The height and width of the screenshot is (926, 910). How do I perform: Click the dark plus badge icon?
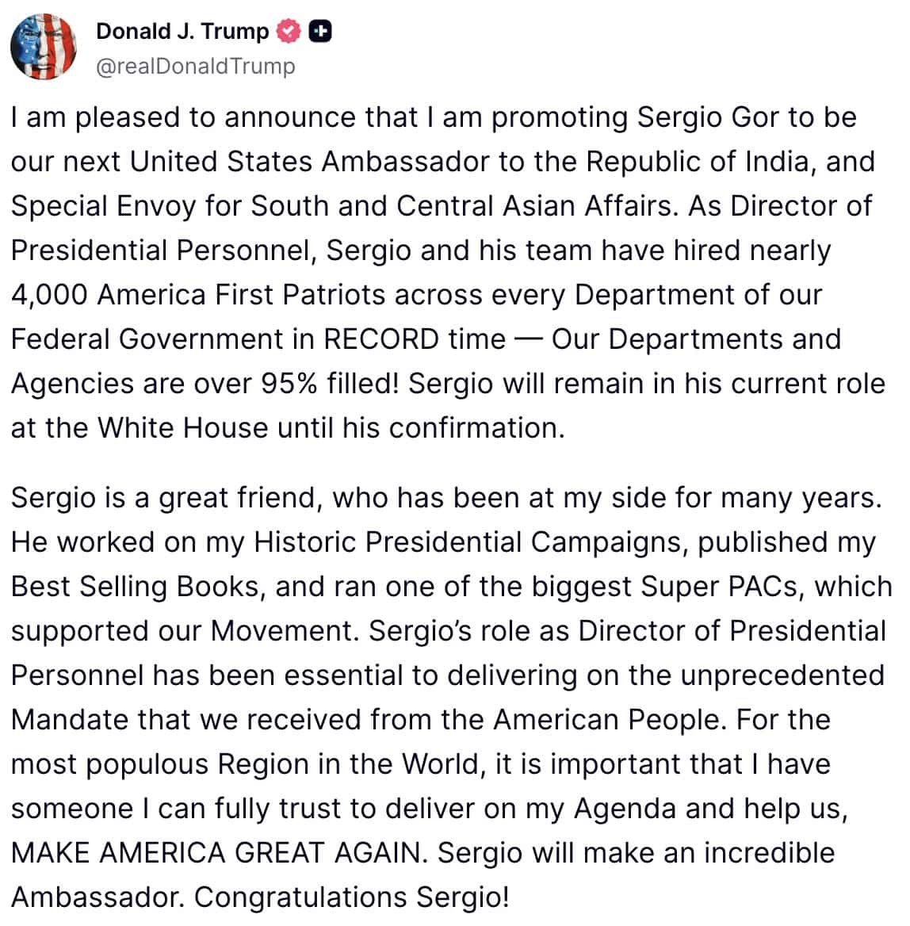[x=320, y=31]
